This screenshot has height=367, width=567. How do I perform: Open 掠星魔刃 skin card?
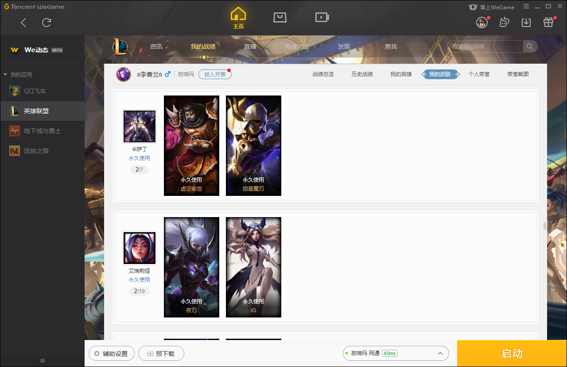[253, 145]
